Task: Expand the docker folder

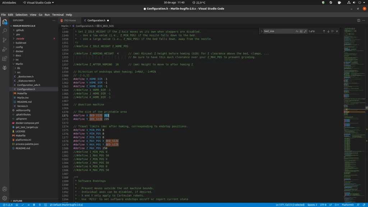Action: [19, 51]
